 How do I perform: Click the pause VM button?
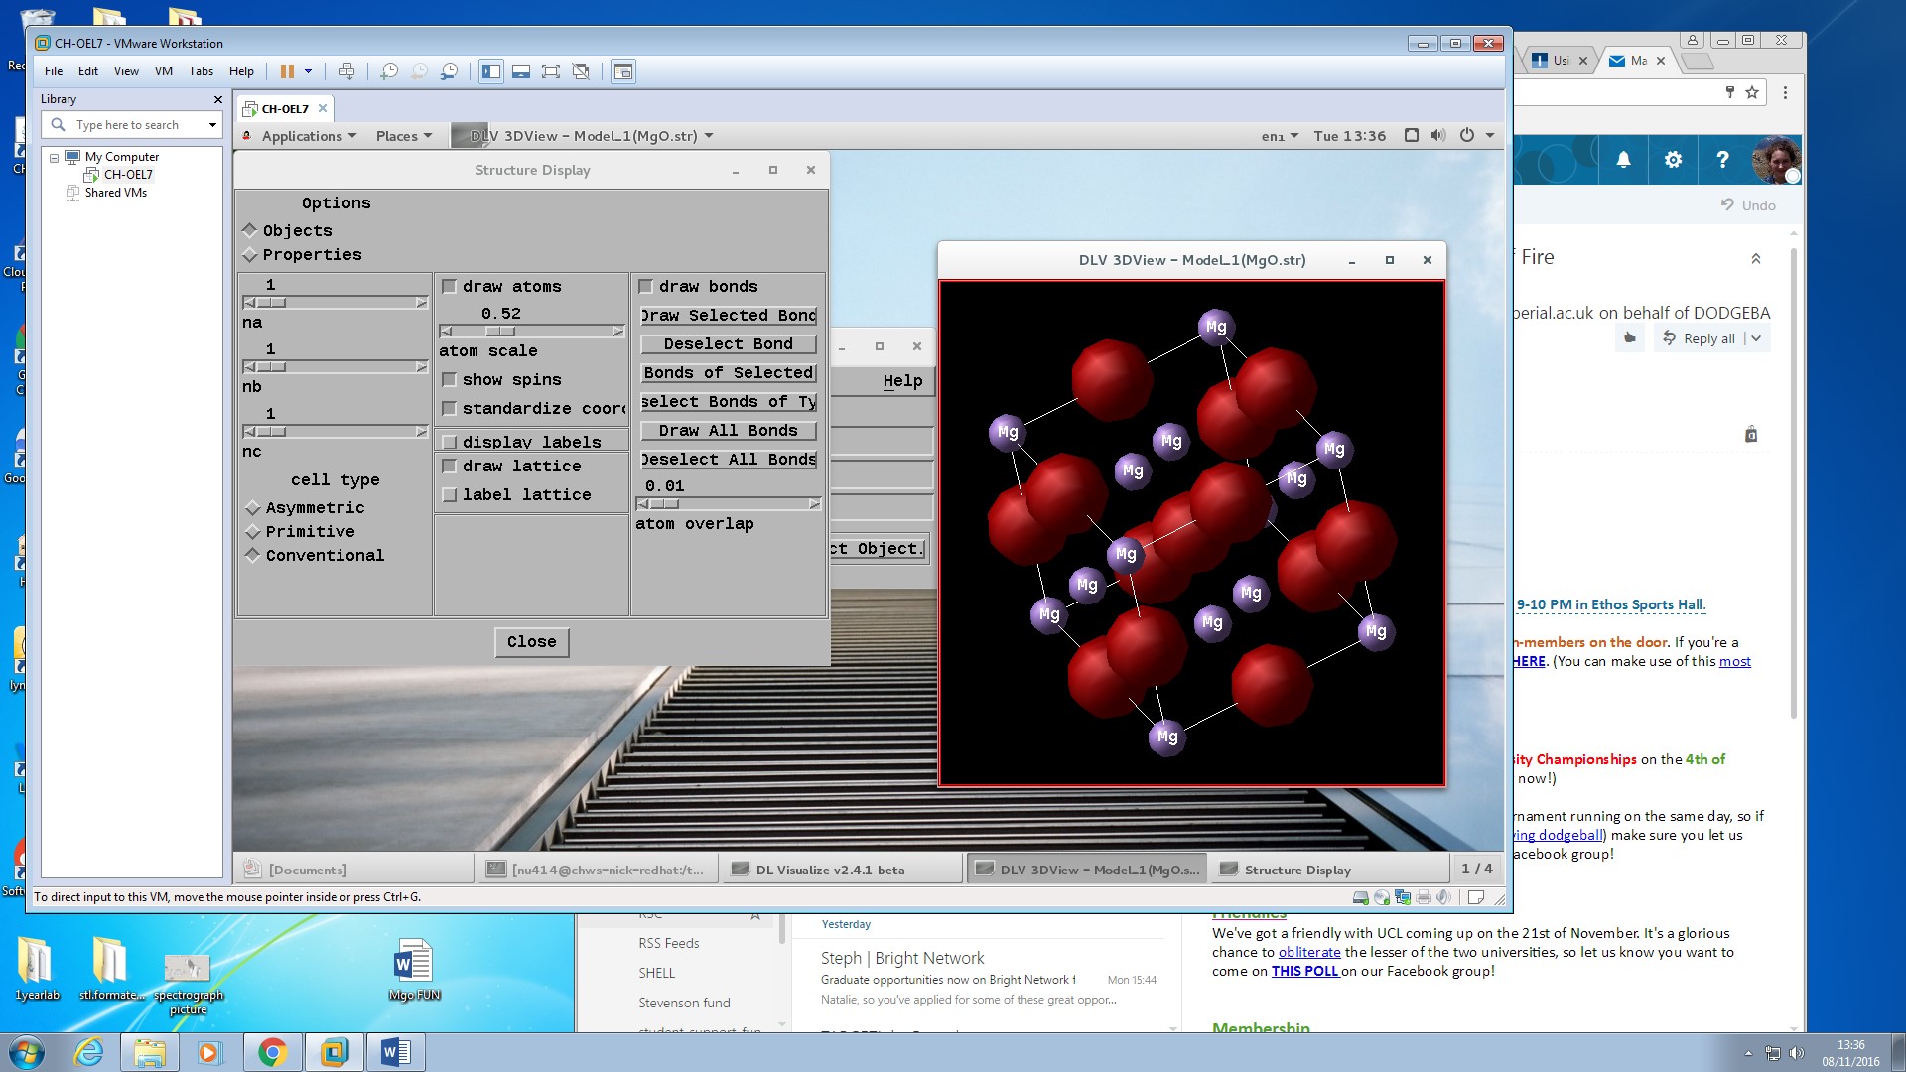(287, 71)
